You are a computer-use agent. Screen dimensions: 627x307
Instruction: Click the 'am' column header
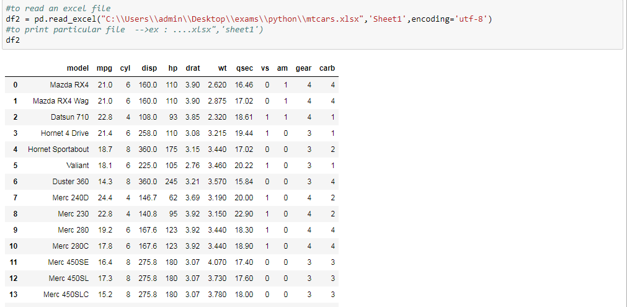pos(282,68)
